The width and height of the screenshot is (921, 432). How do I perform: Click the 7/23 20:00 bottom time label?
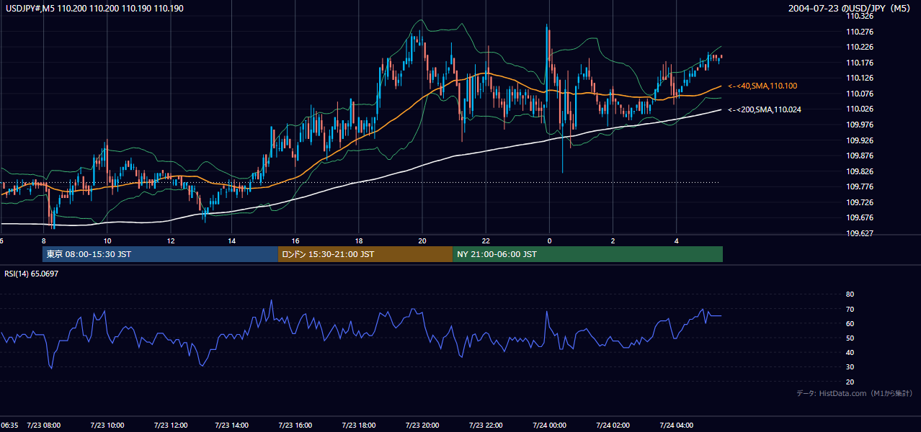tap(423, 426)
